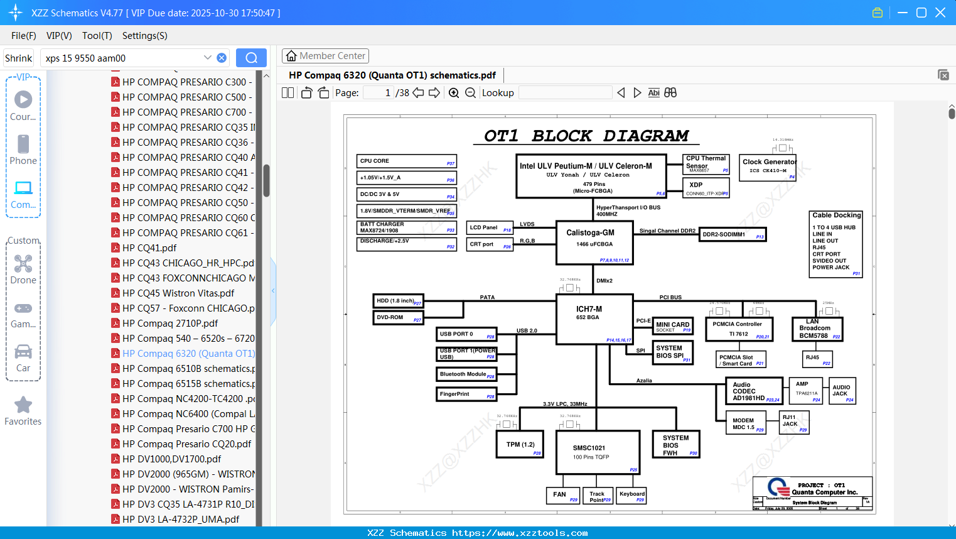Open HP CQ57 Foxconn CHICAGO file

point(182,308)
